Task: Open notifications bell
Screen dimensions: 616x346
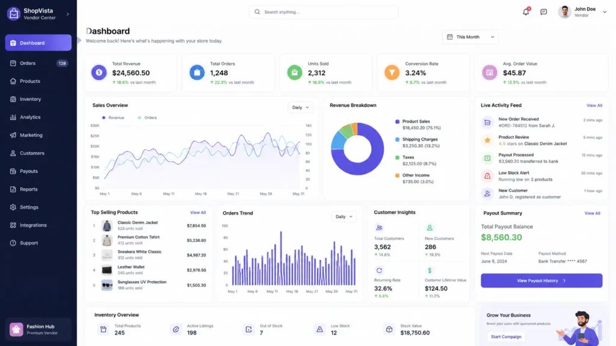Action: 526,12
